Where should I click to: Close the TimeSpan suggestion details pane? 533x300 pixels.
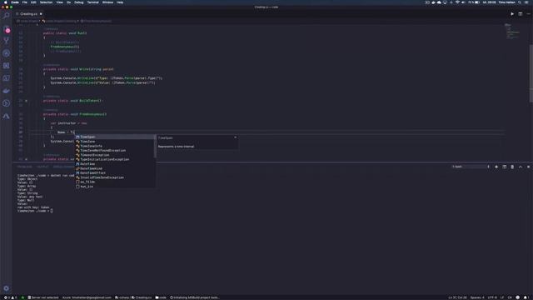[235, 137]
